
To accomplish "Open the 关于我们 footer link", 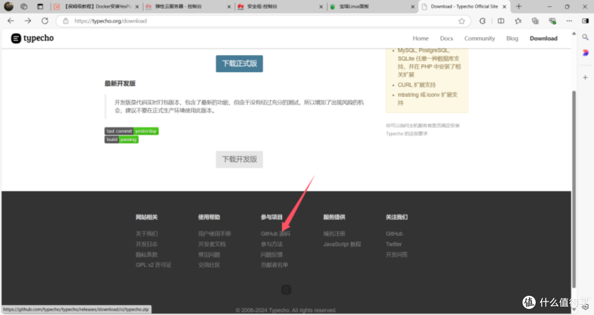I will [x=147, y=234].
